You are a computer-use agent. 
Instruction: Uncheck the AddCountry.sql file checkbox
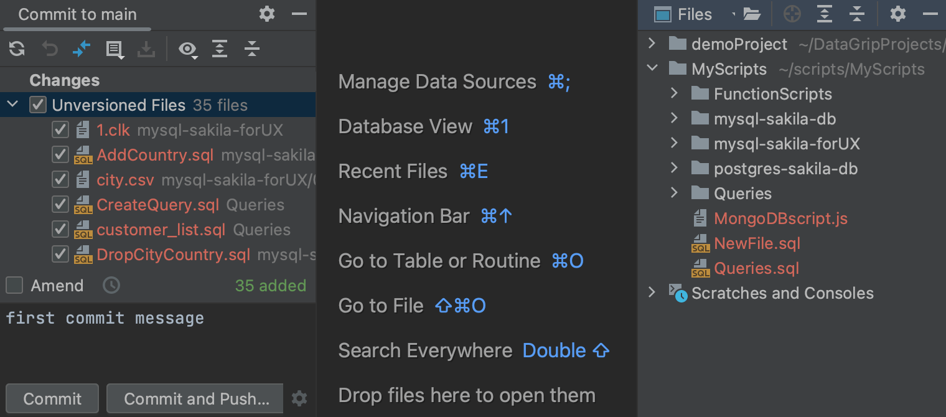click(60, 155)
